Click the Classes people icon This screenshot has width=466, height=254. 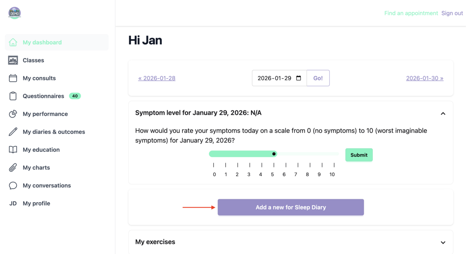click(x=13, y=60)
